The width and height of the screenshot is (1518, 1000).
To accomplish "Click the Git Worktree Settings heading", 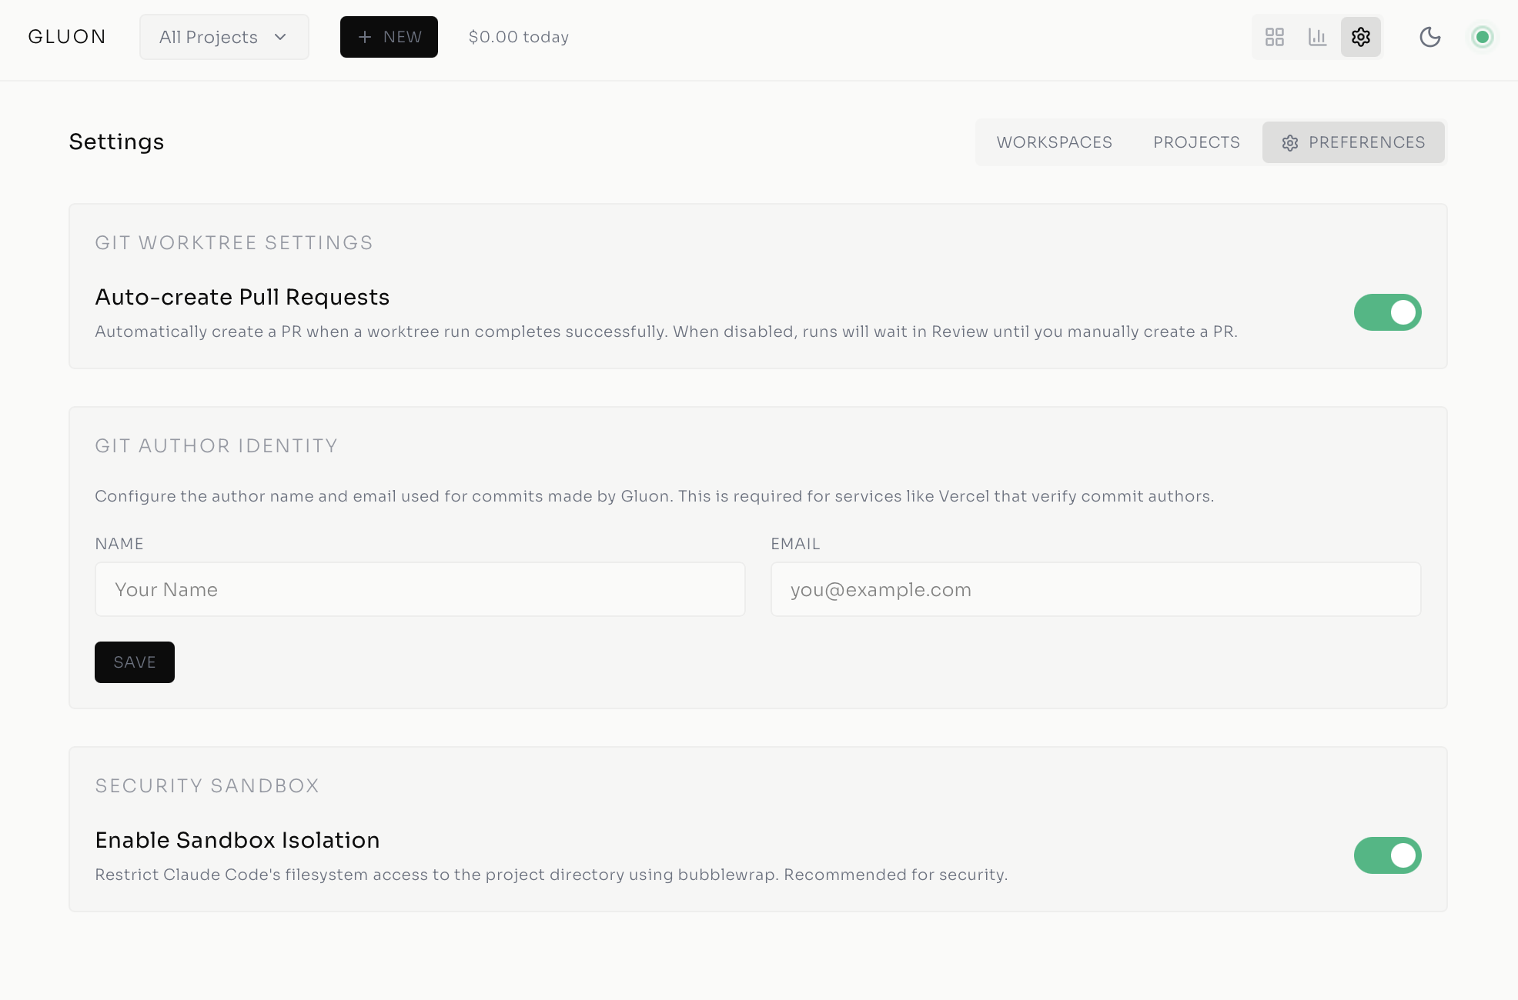I will tap(234, 243).
